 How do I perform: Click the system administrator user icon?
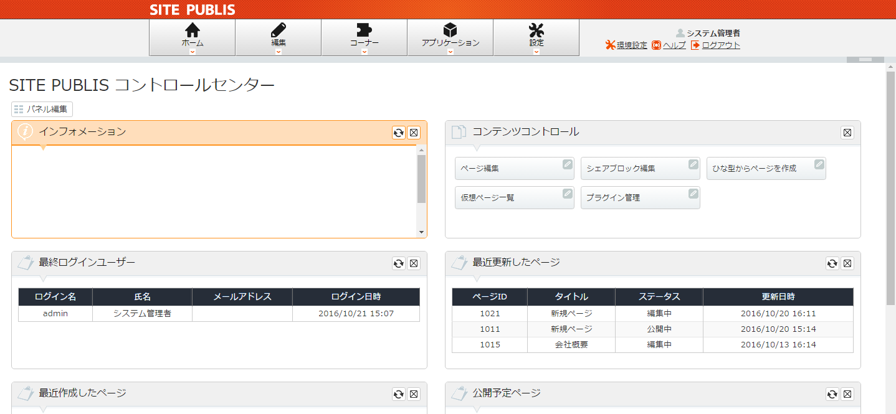[680, 33]
